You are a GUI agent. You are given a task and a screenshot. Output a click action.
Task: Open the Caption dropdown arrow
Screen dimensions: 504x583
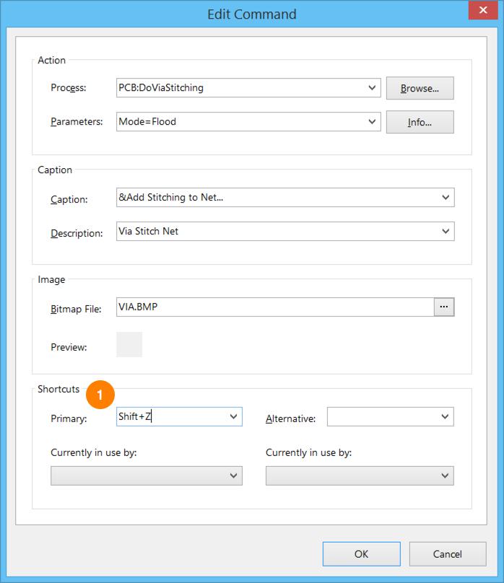pos(446,198)
